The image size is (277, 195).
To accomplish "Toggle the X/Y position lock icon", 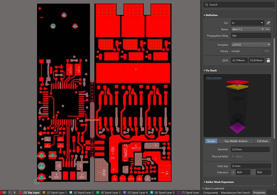I will [268, 60].
